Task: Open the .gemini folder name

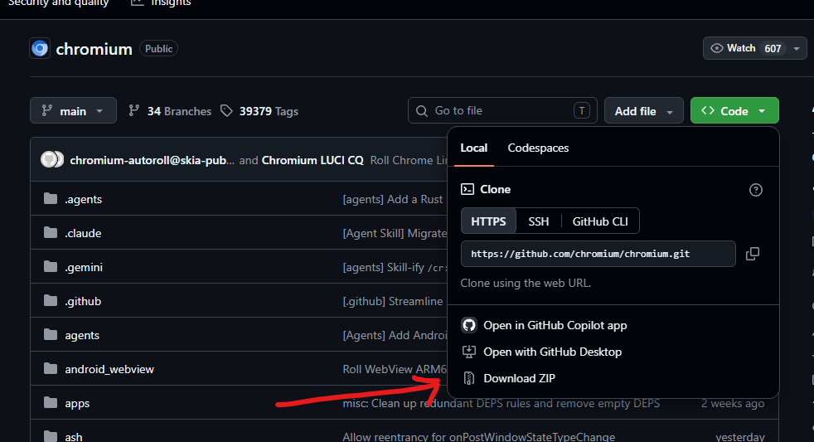Action: pyautogui.click(x=84, y=267)
